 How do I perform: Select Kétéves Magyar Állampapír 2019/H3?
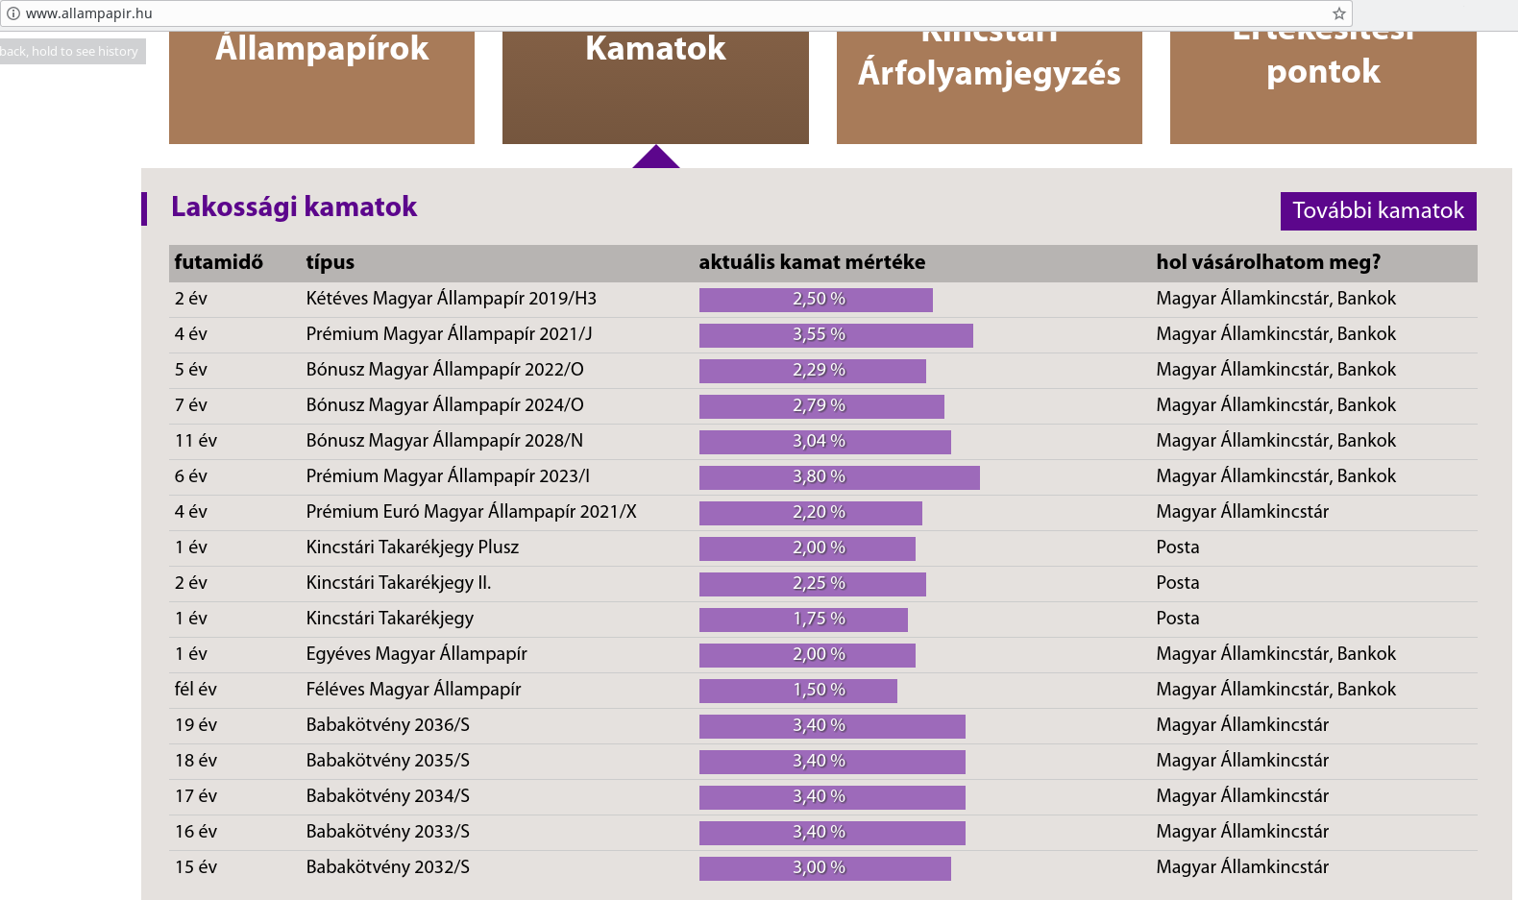452,299
